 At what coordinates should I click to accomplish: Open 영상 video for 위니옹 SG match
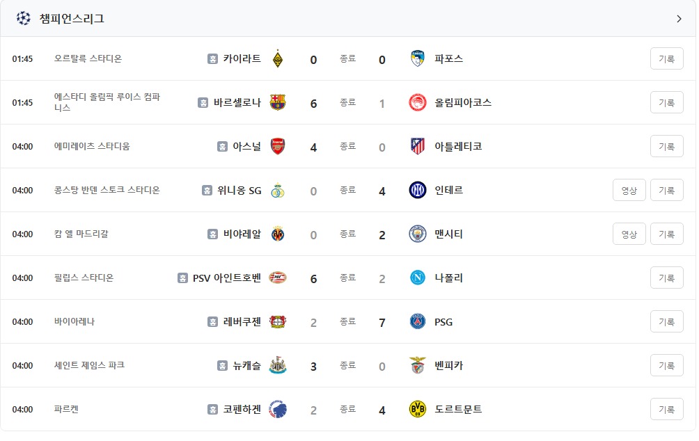(x=629, y=190)
